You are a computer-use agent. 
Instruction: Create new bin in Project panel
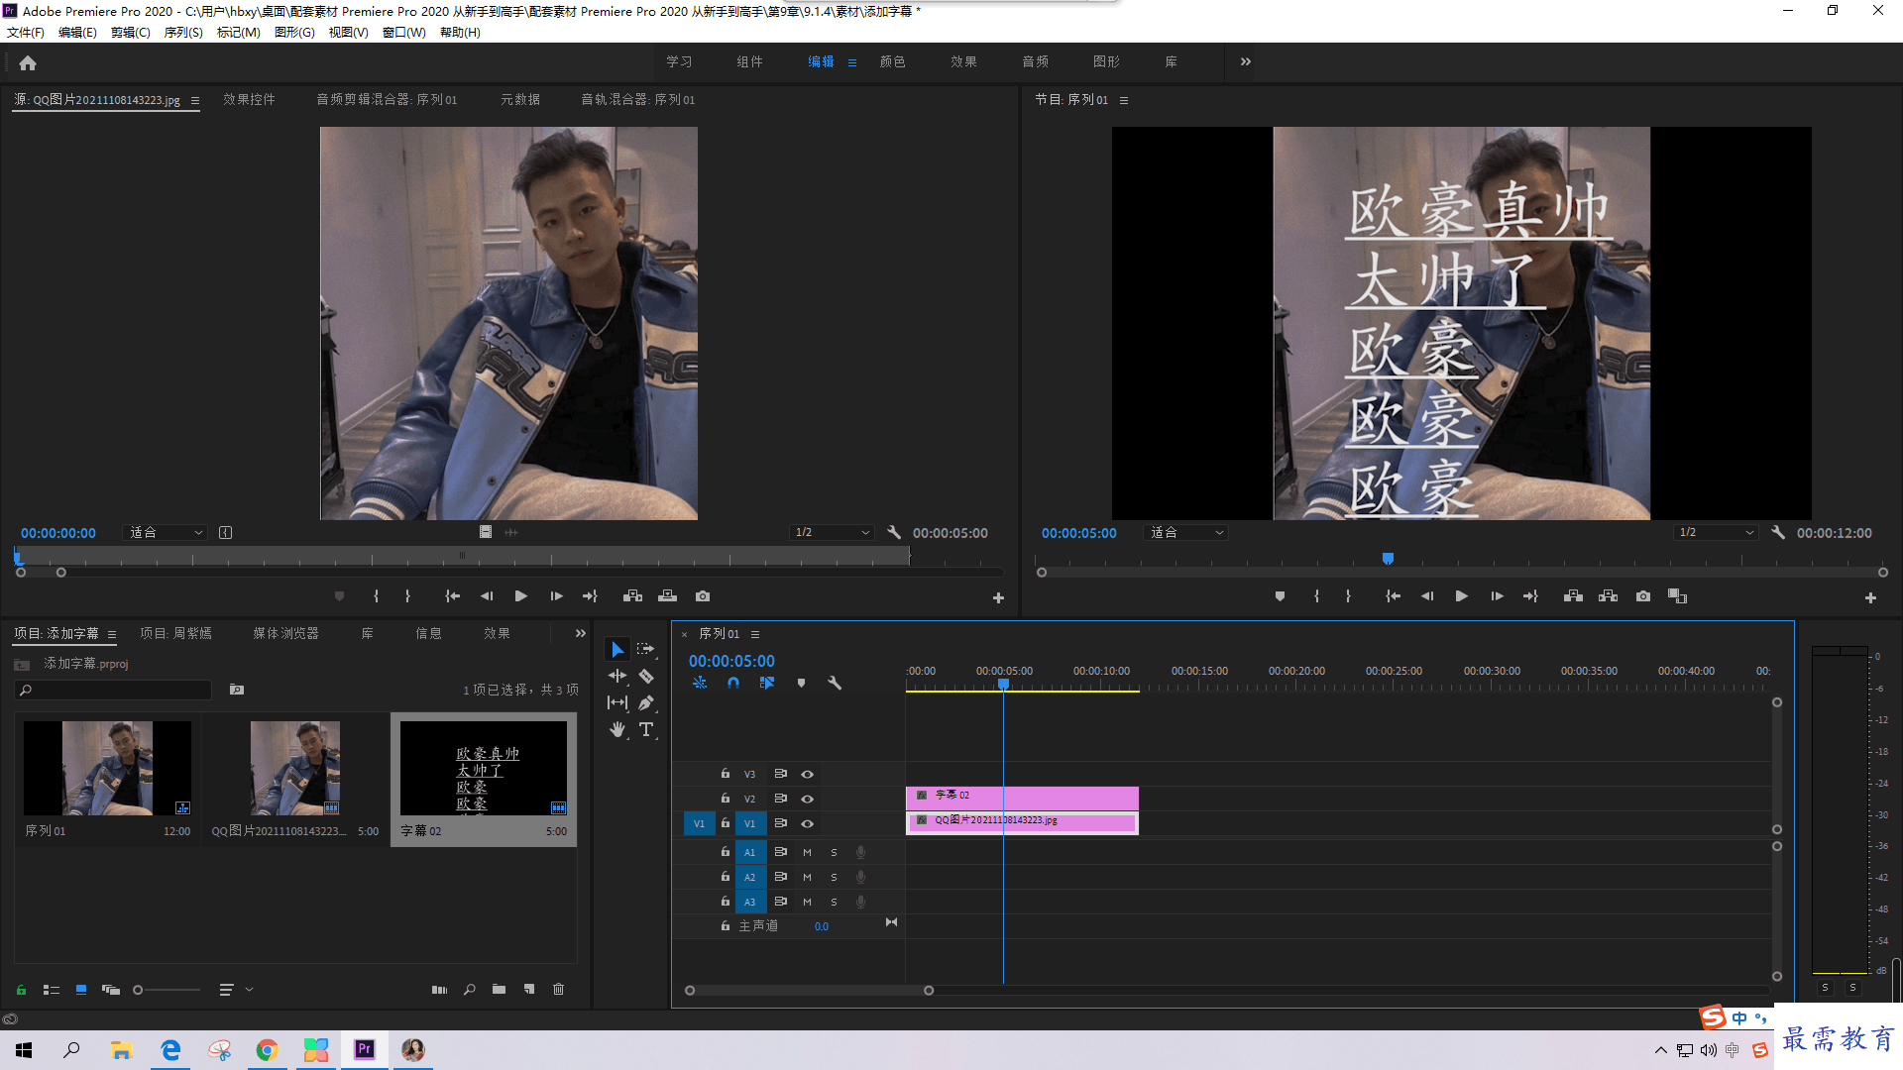[x=499, y=989]
